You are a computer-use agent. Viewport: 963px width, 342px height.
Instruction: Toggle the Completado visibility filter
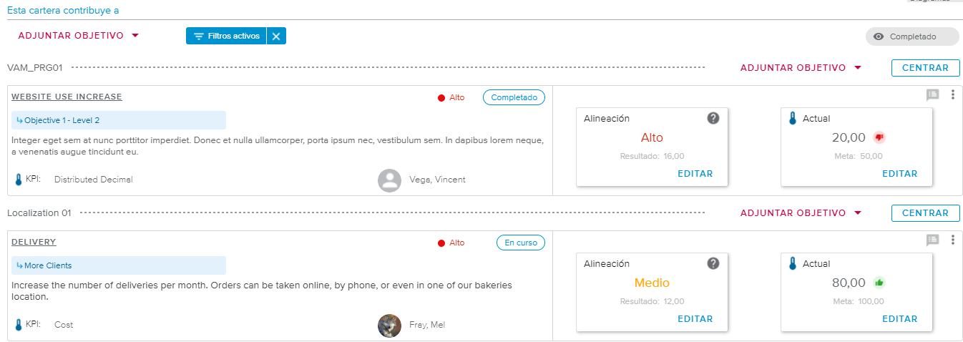(x=911, y=36)
